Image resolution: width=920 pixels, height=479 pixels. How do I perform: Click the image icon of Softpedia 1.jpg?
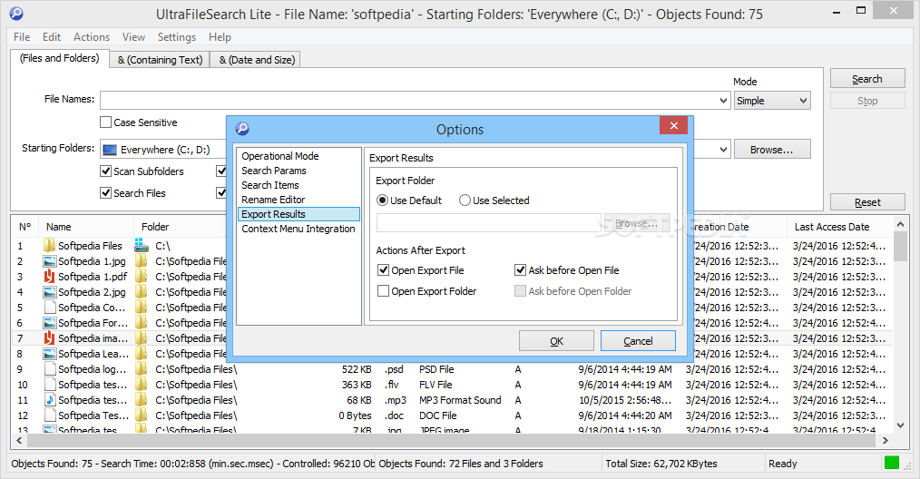coord(49,261)
